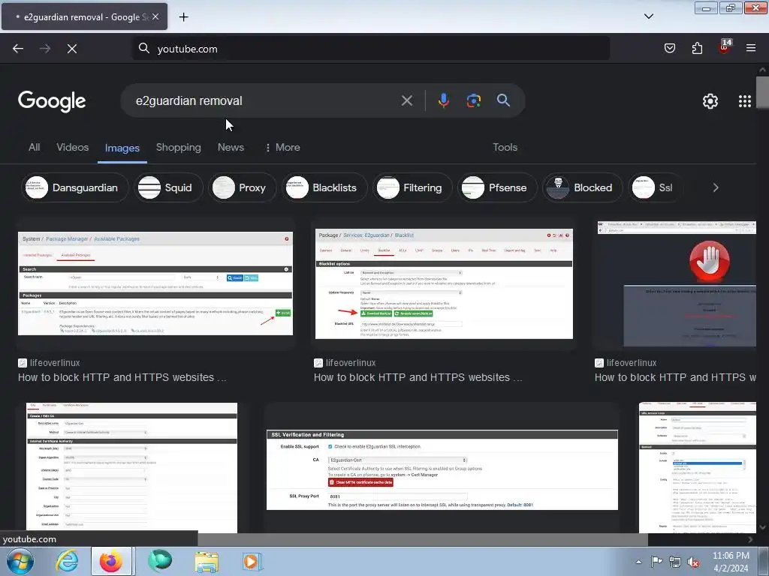Search by image with Lens icon

click(x=473, y=101)
